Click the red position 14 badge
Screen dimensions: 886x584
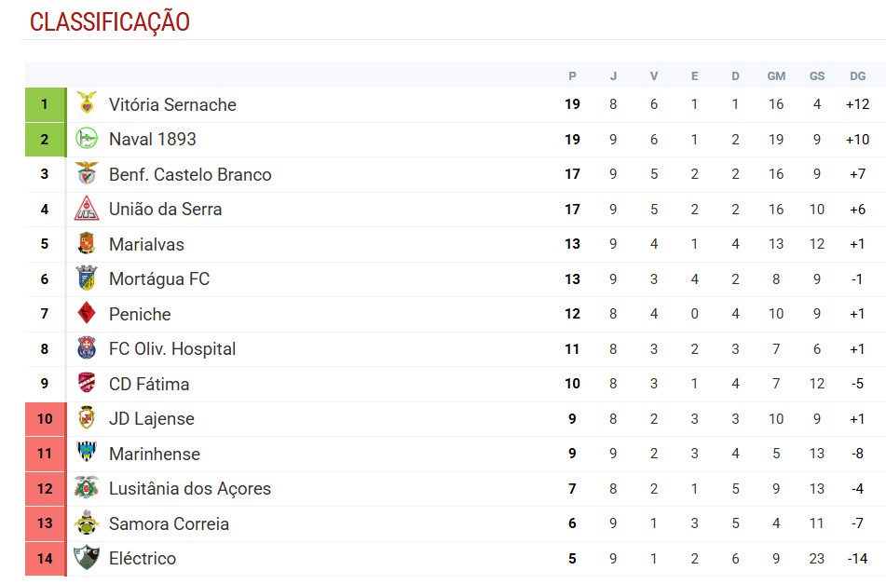click(x=45, y=559)
